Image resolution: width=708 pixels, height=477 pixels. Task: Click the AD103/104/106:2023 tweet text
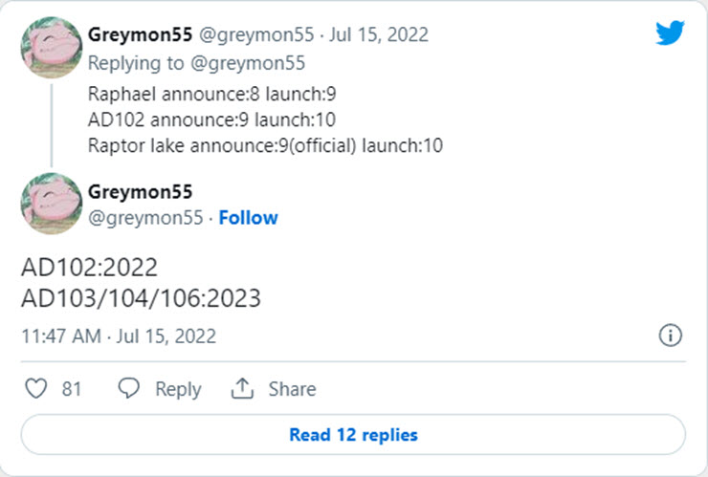click(141, 298)
